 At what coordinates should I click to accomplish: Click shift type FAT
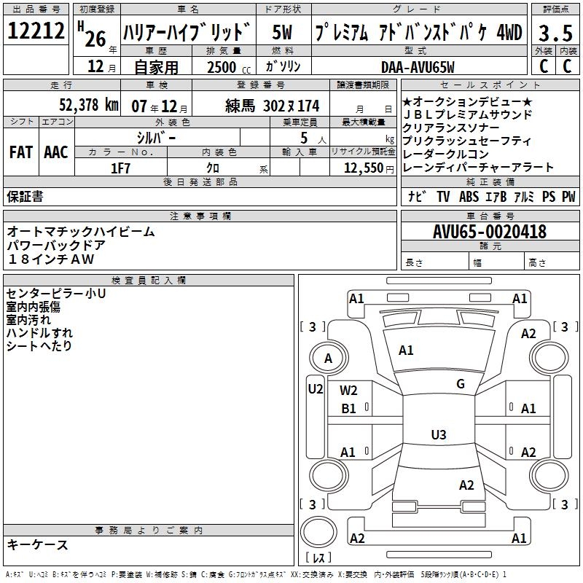tap(21, 152)
